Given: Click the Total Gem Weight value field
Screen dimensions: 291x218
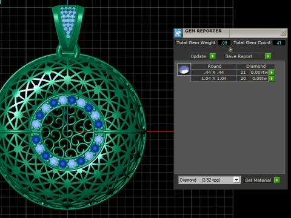Looking at the screenshot, I should pos(224,43).
